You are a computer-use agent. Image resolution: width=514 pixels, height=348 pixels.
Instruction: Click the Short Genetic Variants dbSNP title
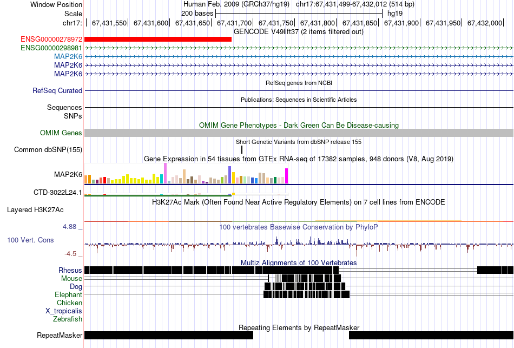[299, 142]
